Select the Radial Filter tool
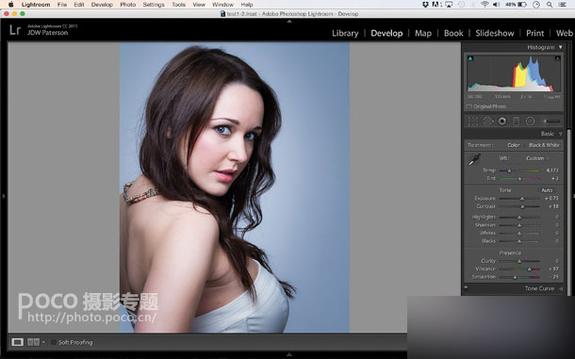The image size is (575, 359). click(530, 121)
